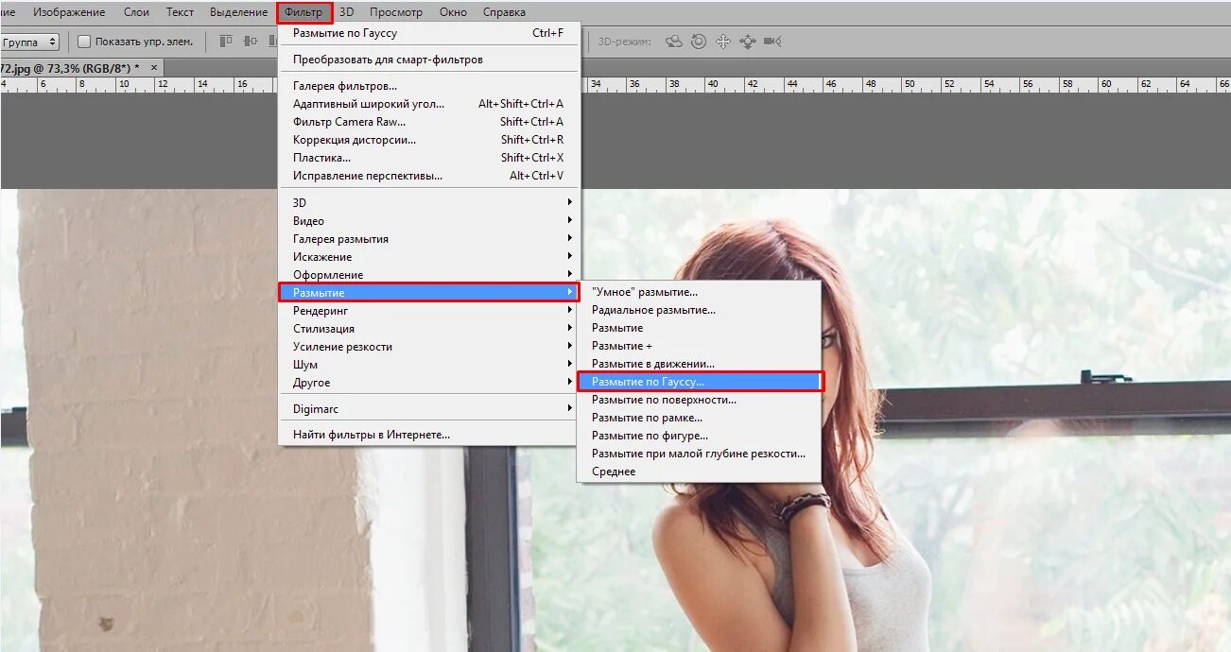Choose 'Исправление перспективы...'
Image resolution: width=1231 pixels, height=652 pixels.
[430, 176]
